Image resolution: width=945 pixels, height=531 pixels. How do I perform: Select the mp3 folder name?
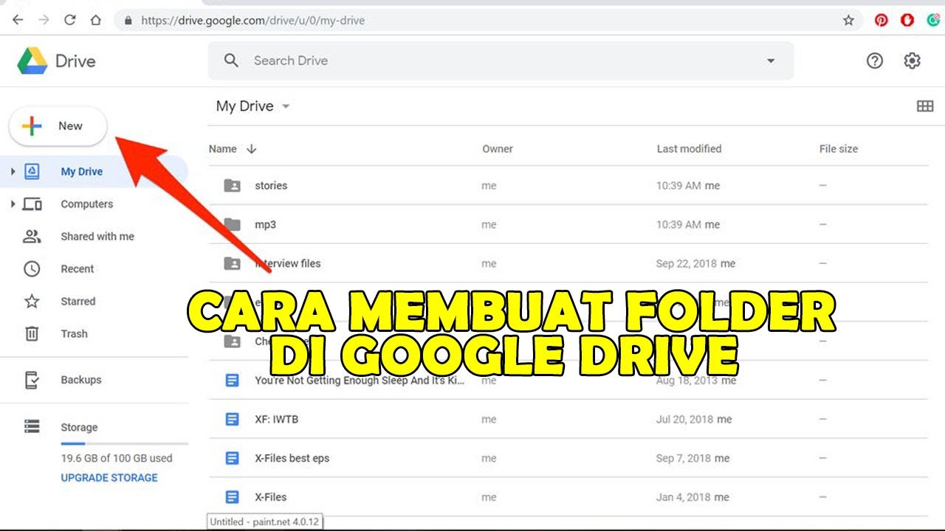point(265,224)
